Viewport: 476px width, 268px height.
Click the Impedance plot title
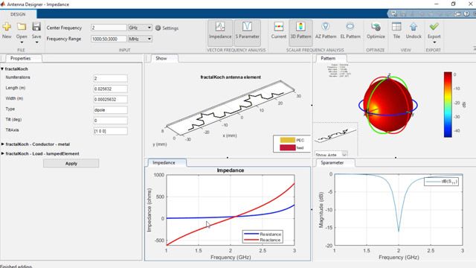pyautogui.click(x=231, y=170)
